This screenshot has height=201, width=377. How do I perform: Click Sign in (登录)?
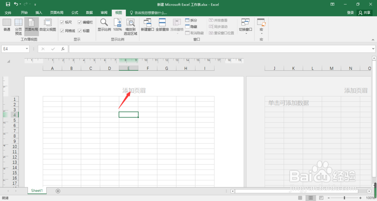pyautogui.click(x=350, y=13)
